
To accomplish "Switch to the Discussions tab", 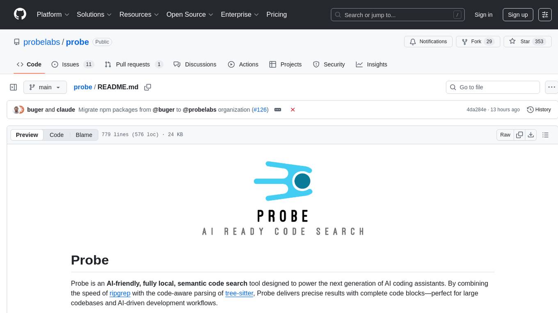I will point(195,64).
